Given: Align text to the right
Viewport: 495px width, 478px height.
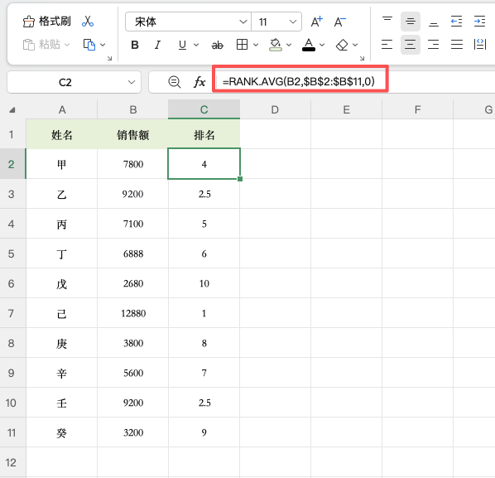Looking at the screenshot, I should [434, 45].
